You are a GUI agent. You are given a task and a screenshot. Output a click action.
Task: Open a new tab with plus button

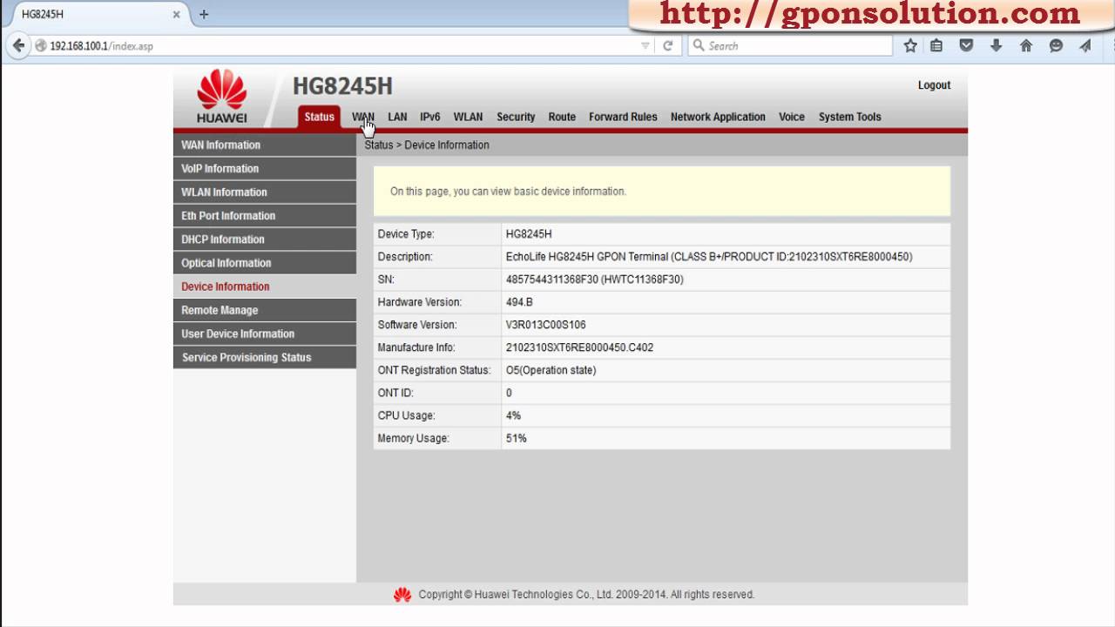pos(204,14)
